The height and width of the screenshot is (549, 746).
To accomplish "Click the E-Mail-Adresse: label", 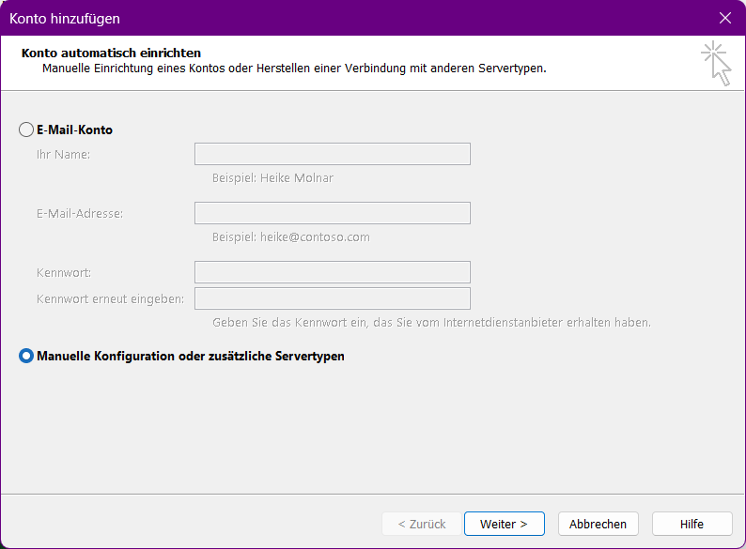I will click(x=80, y=213).
